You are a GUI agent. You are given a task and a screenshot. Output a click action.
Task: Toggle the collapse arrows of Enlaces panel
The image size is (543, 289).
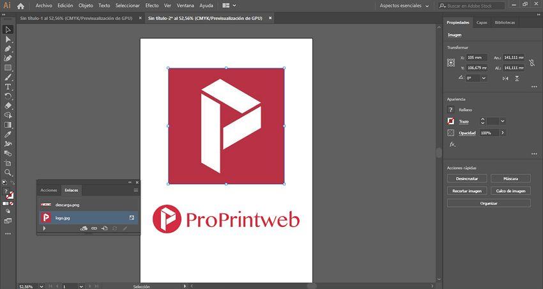[130, 182]
